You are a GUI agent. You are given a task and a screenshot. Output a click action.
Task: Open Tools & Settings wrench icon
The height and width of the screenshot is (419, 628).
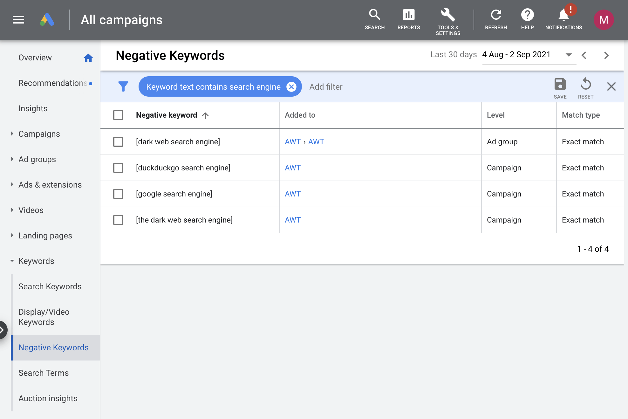pos(448,15)
